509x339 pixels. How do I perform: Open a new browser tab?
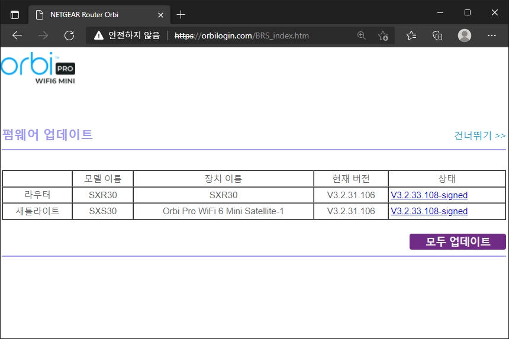coord(181,15)
